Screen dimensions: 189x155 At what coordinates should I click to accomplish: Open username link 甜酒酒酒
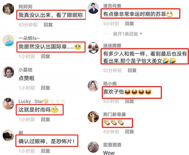(112, 145)
